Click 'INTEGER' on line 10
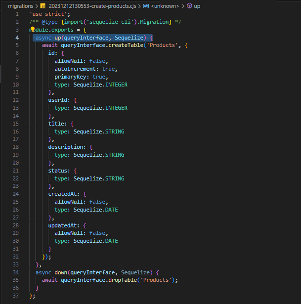Screen dimensions: 301x304 click(x=116, y=85)
